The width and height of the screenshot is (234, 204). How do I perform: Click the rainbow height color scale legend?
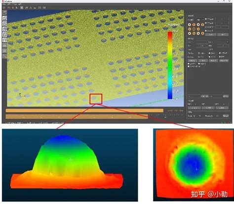(x=170, y=65)
